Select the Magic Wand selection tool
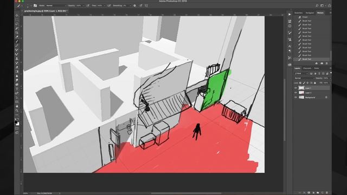This screenshot has height=195, width=347. (x=17, y=28)
